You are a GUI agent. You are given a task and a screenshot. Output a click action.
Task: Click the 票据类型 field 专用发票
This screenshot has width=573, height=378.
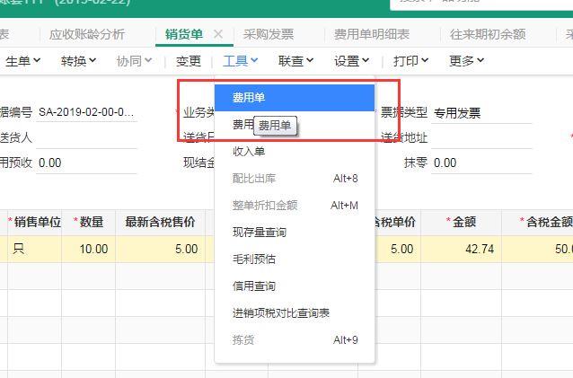(x=481, y=112)
